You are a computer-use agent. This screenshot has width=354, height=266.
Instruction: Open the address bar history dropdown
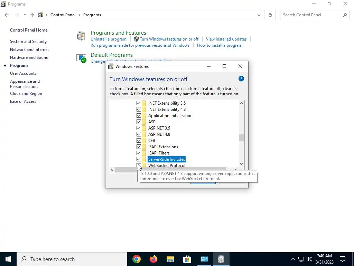click(259, 15)
